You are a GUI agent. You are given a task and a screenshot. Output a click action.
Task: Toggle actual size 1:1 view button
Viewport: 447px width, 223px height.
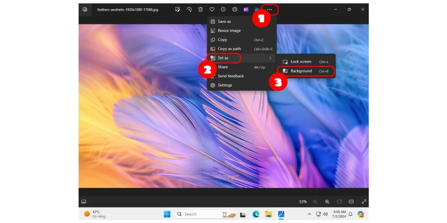point(351,202)
